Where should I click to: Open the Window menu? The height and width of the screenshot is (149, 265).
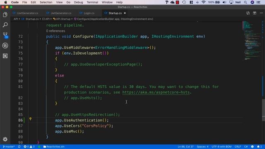(x=107, y=2)
